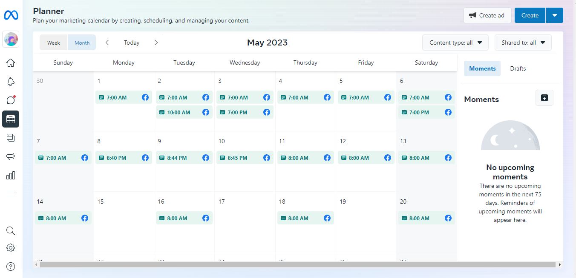Select the Moments tab
Image resolution: width=576 pixels, height=278 pixels.
tap(482, 68)
